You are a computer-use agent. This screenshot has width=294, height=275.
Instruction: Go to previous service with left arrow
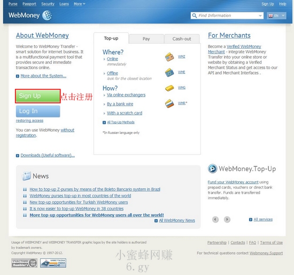pyautogui.click(x=215, y=219)
